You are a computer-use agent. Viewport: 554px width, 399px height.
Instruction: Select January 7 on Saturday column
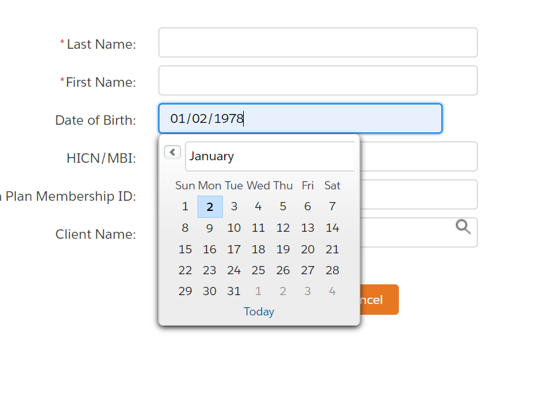(332, 206)
